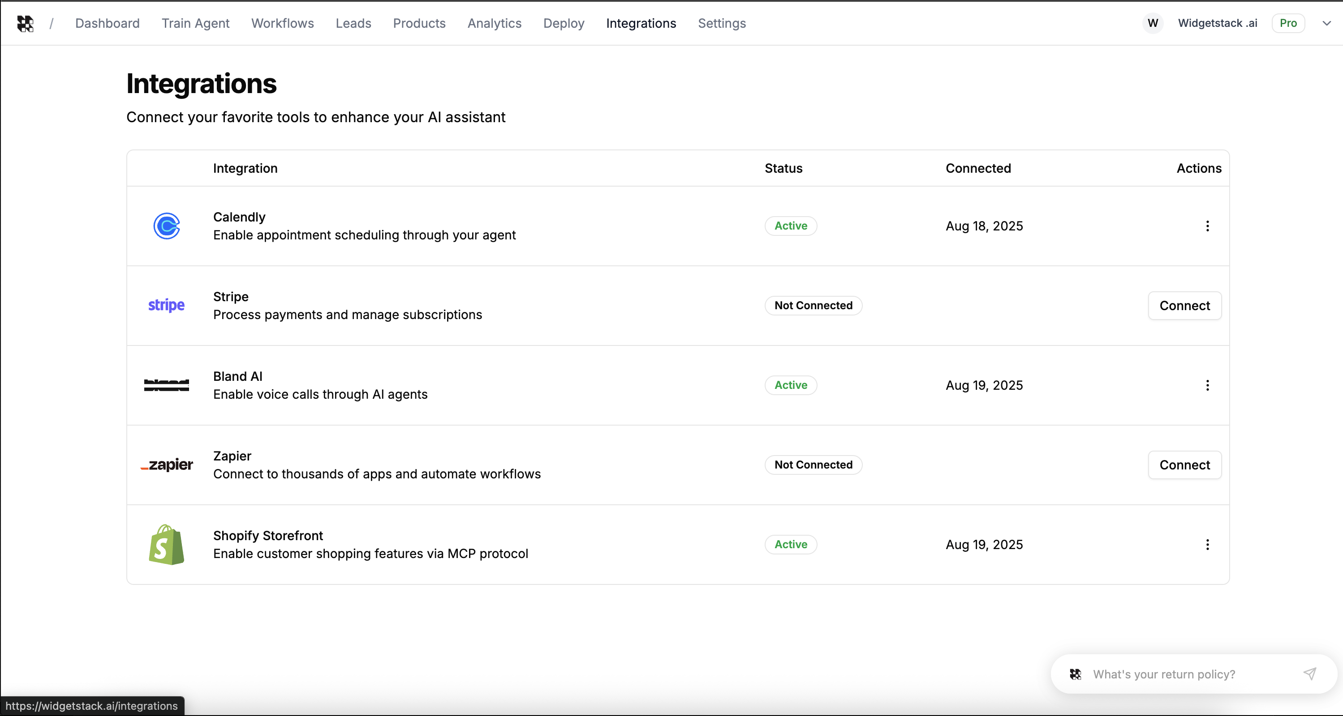Click the Pro plan badge
Image resolution: width=1343 pixels, height=716 pixels.
[1288, 23]
